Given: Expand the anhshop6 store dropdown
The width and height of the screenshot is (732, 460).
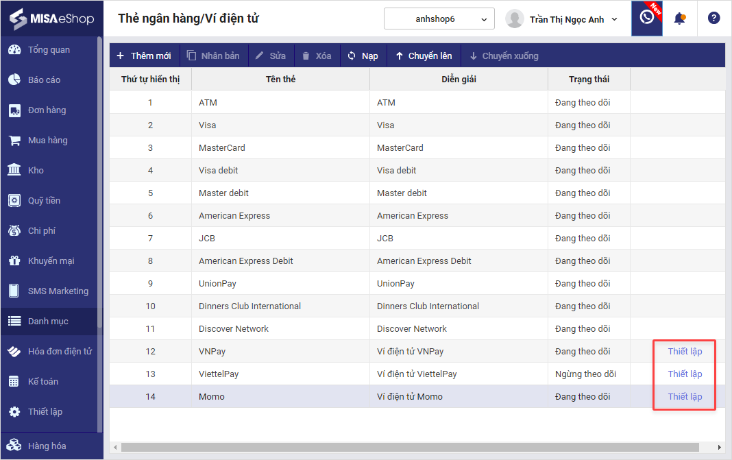Looking at the screenshot, I should pyautogui.click(x=439, y=19).
